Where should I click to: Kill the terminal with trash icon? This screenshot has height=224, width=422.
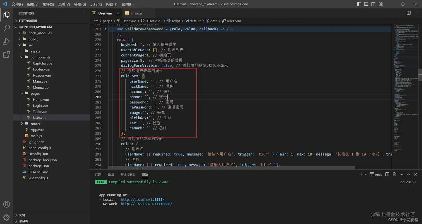click(394, 174)
